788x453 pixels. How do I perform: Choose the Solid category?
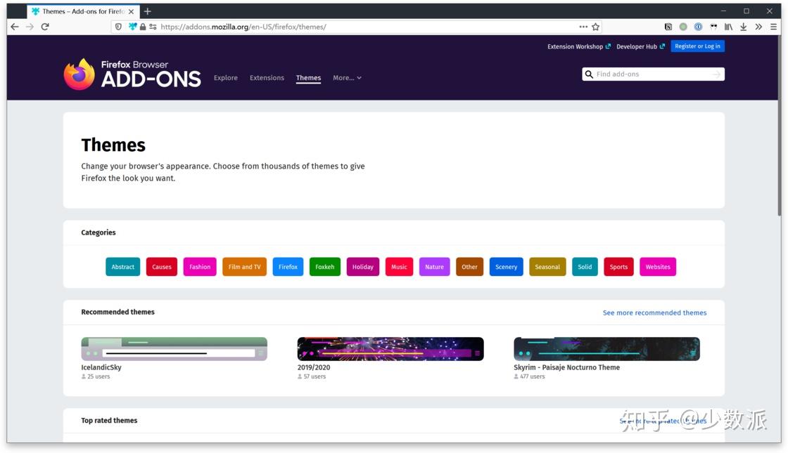tap(585, 267)
